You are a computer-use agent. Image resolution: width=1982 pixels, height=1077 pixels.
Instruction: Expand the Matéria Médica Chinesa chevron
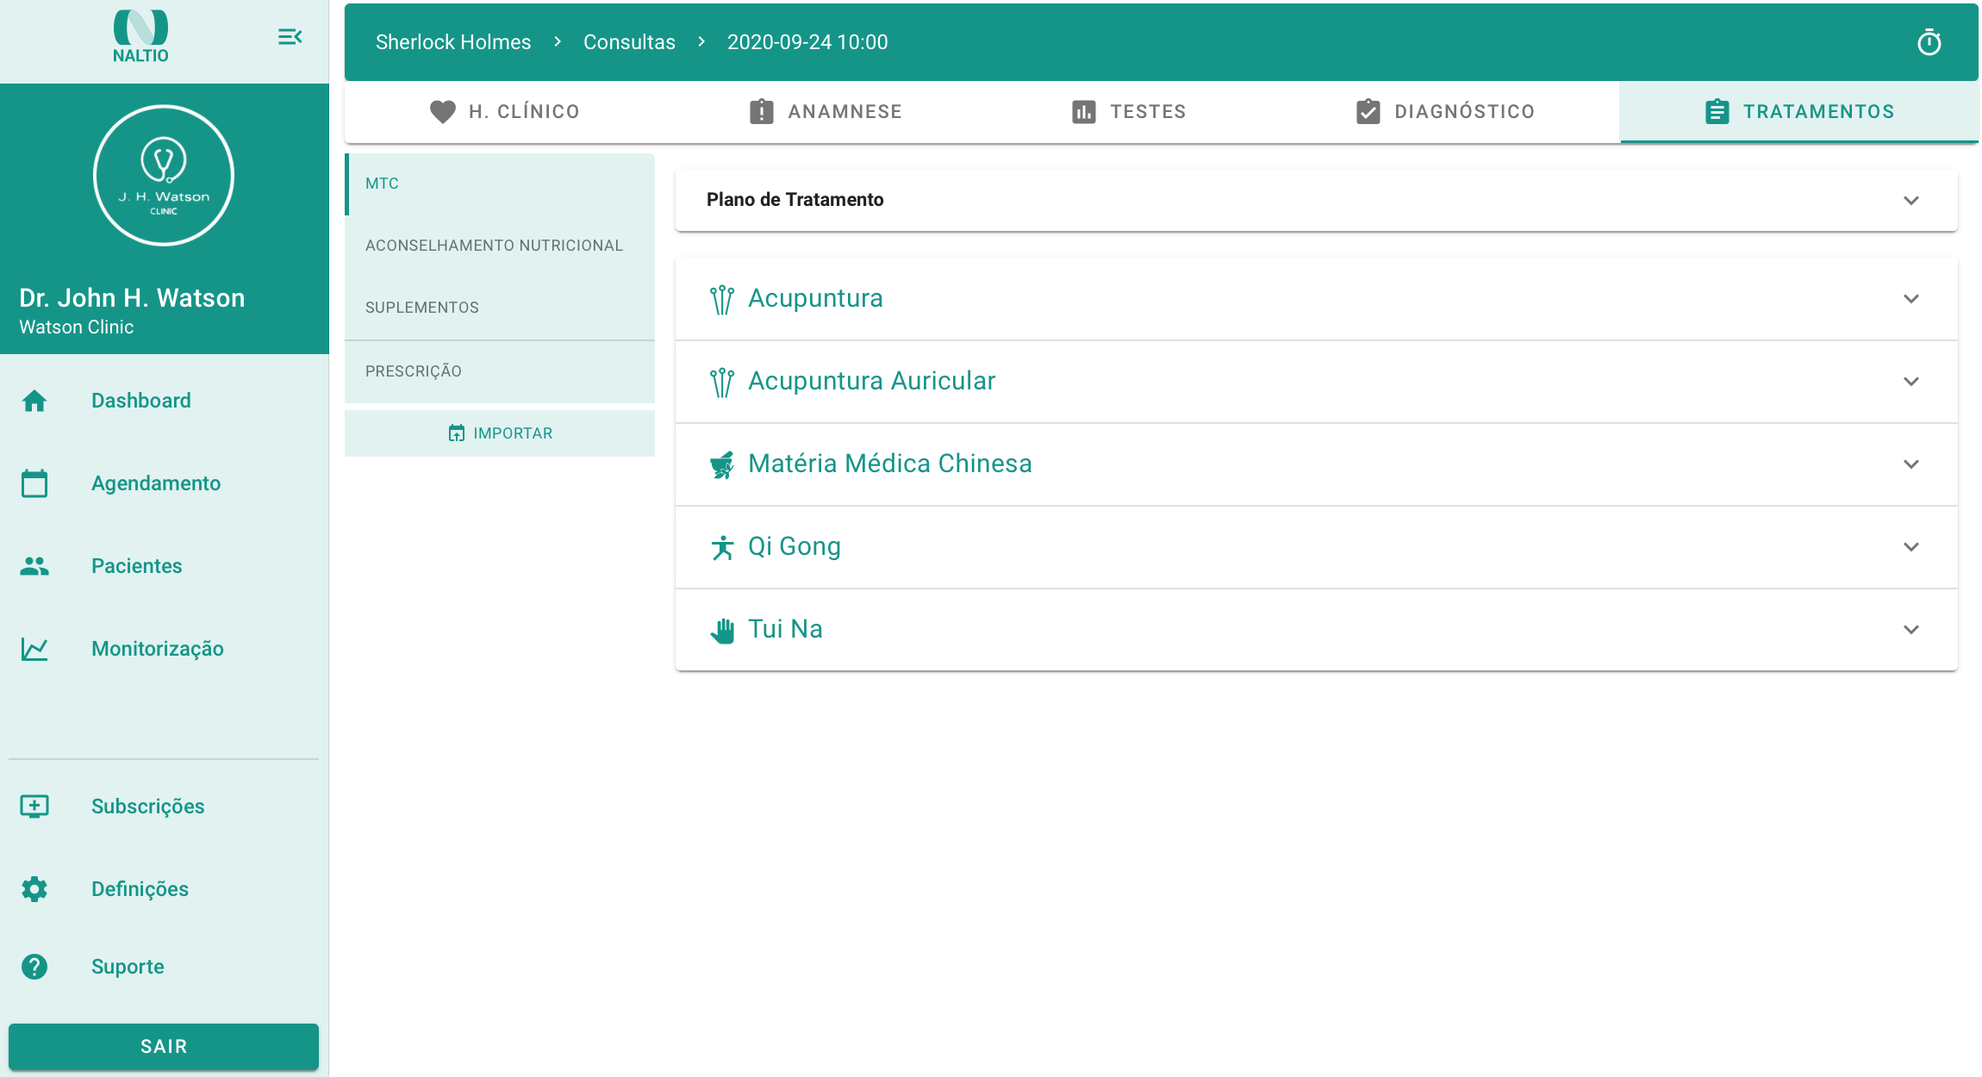pos(1910,464)
